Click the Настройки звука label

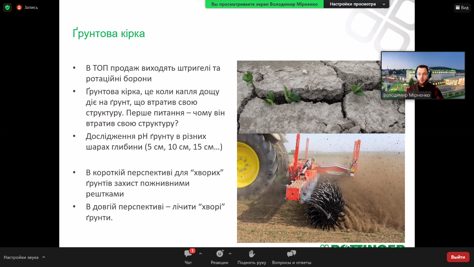pos(21,257)
